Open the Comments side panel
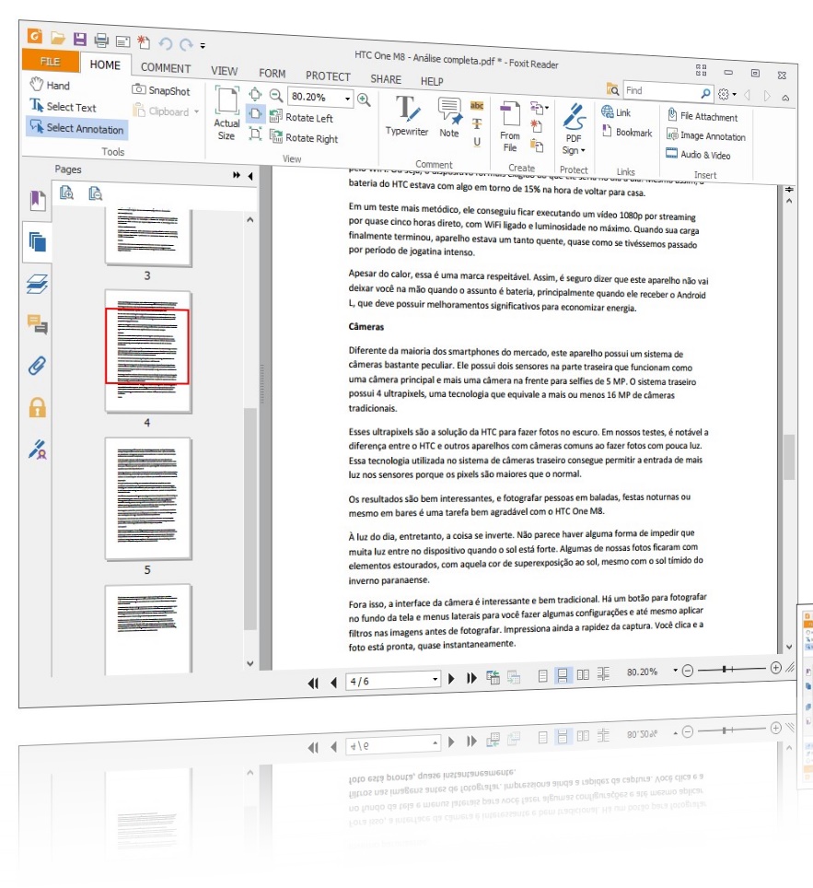The height and width of the screenshot is (888, 813). (38, 324)
